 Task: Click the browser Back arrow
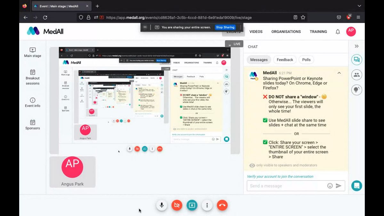pos(26,18)
